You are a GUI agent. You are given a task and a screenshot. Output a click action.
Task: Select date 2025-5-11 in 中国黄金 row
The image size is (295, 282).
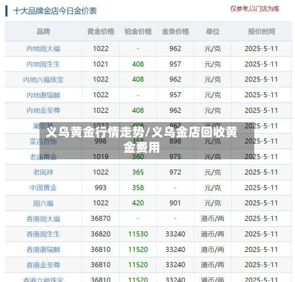(261, 188)
